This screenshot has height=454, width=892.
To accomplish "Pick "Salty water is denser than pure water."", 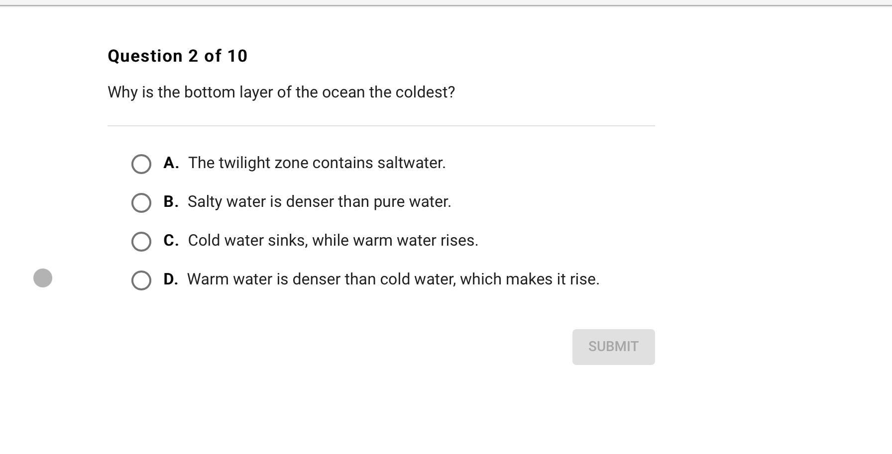I will pos(319,202).
